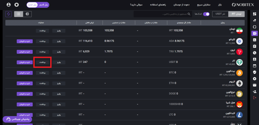Click واریز deposit in the 1000SHIB row
The image size is (259, 125).
(59, 105)
